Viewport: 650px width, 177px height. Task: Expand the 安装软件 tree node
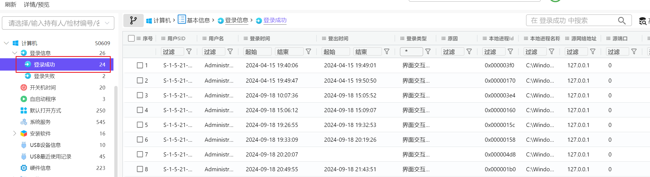pos(15,134)
